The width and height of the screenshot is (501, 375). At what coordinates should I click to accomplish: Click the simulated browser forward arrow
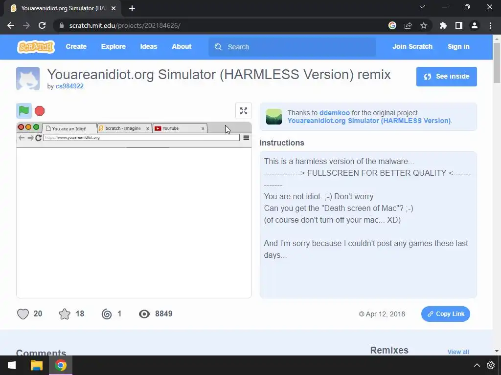click(x=30, y=138)
